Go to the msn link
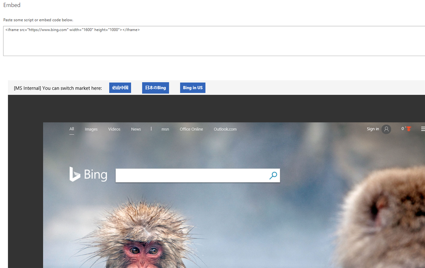425x268 pixels. [x=165, y=129]
